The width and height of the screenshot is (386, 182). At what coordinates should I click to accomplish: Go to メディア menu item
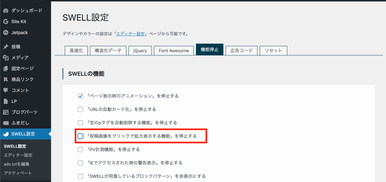26,58
